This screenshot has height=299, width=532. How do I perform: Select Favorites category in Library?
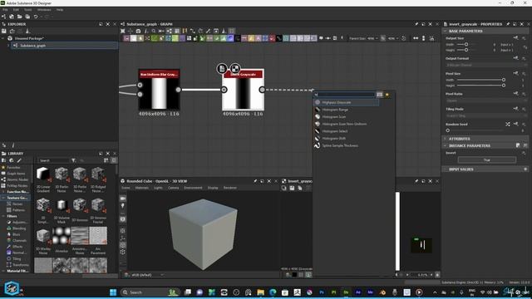pyautogui.click(x=13, y=168)
